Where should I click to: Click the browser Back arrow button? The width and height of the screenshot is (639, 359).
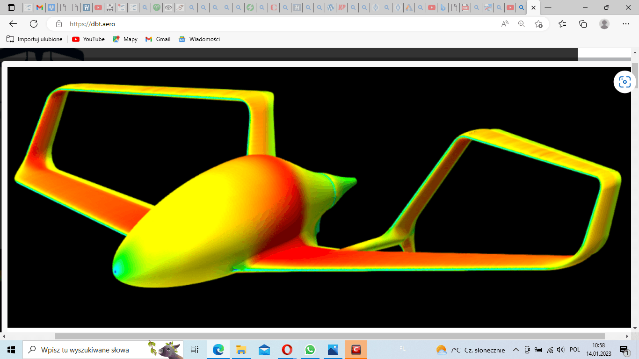point(13,24)
